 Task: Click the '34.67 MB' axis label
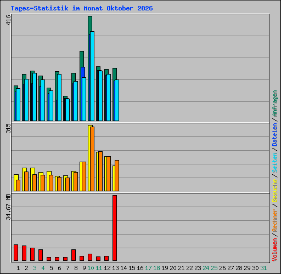[x=8, y=207]
